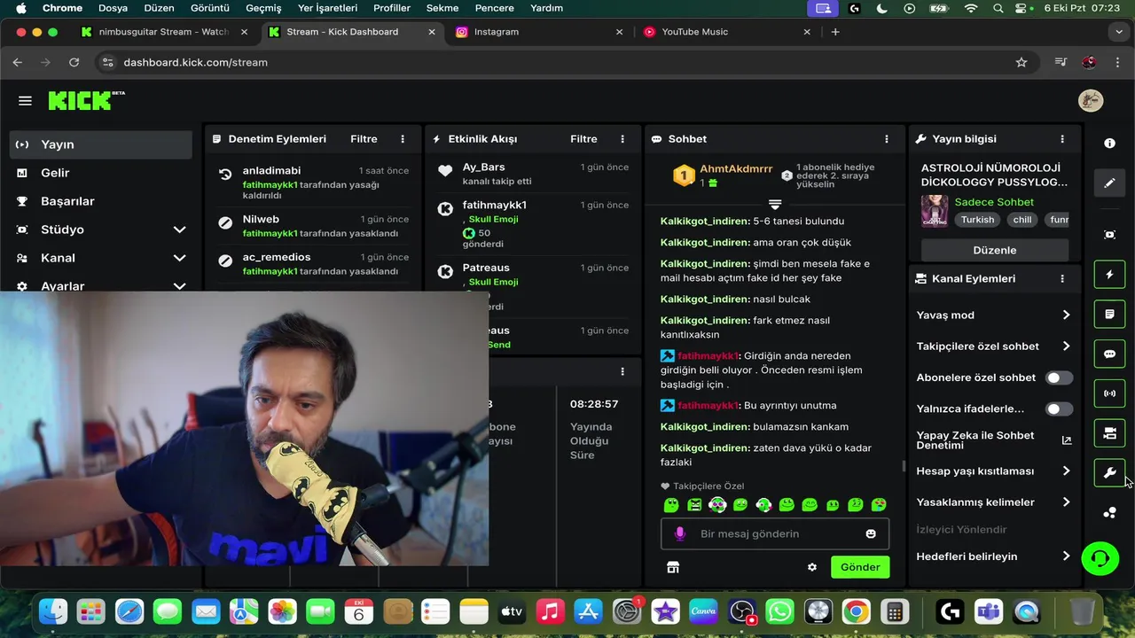Click the KICK logo
1135x638 pixels.
click(x=86, y=100)
